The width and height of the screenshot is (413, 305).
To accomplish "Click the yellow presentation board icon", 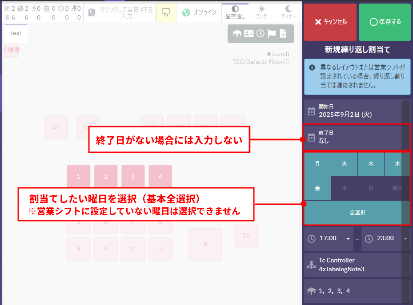I will 166,12.
